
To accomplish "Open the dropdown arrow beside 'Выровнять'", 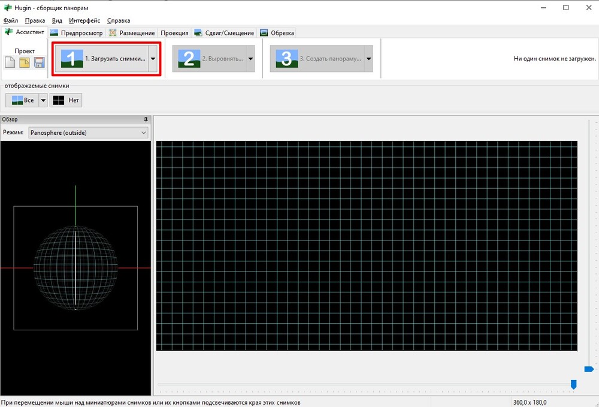I will [250, 59].
